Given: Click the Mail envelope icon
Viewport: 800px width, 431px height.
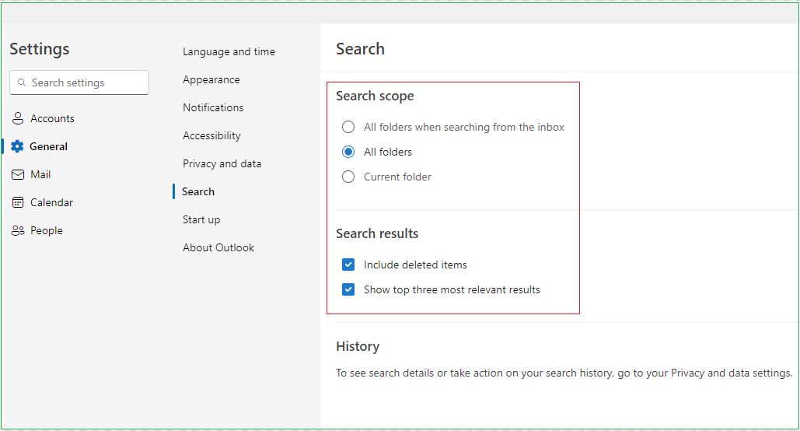Looking at the screenshot, I should 18,175.
